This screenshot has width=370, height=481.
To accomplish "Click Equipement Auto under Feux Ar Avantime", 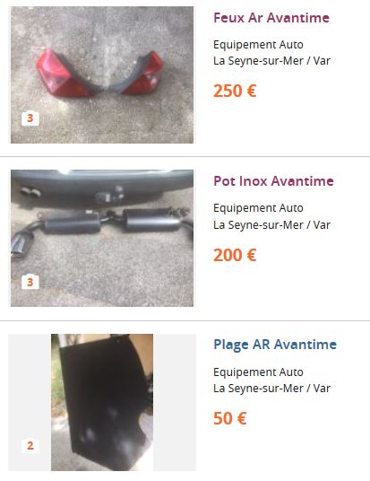I will pos(258,45).
